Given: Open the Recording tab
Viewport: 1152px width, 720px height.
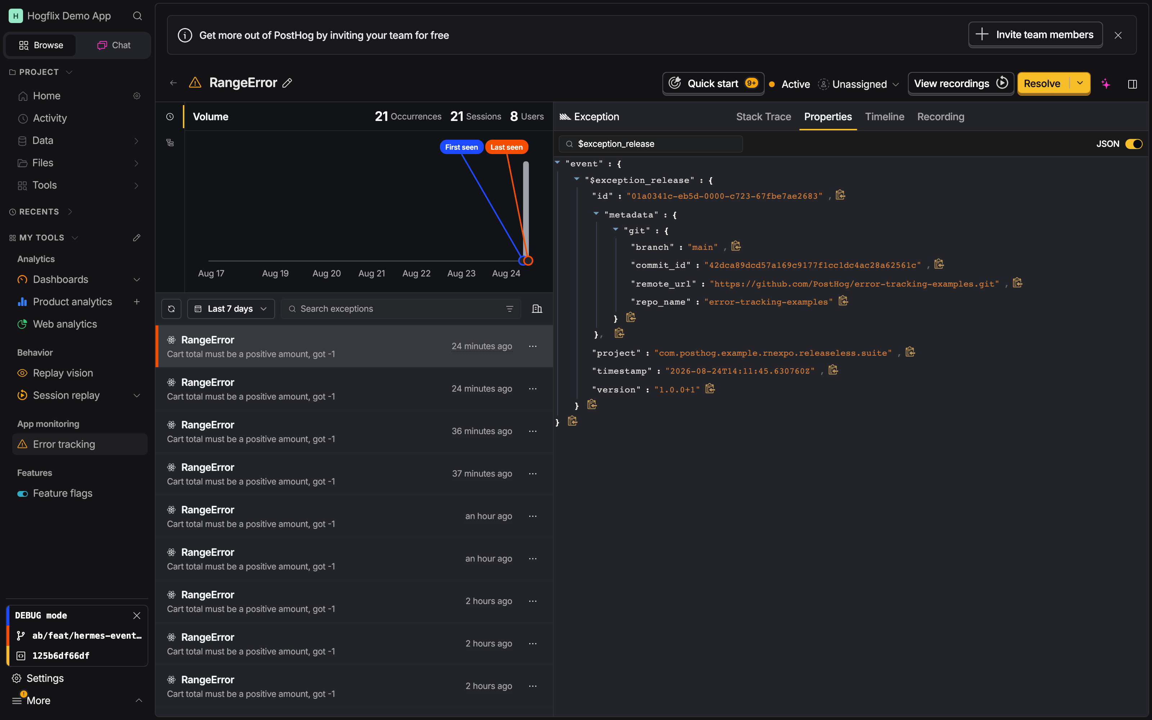Looking at the screenshot, I should 941,117.
